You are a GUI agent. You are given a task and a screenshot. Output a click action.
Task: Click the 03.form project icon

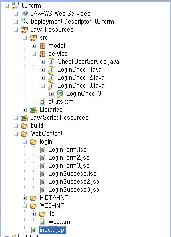[x=16, y=6]
